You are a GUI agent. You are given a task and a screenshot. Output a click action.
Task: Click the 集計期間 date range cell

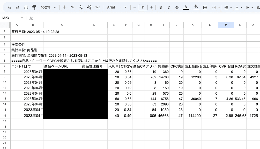[x=49, y=55]
